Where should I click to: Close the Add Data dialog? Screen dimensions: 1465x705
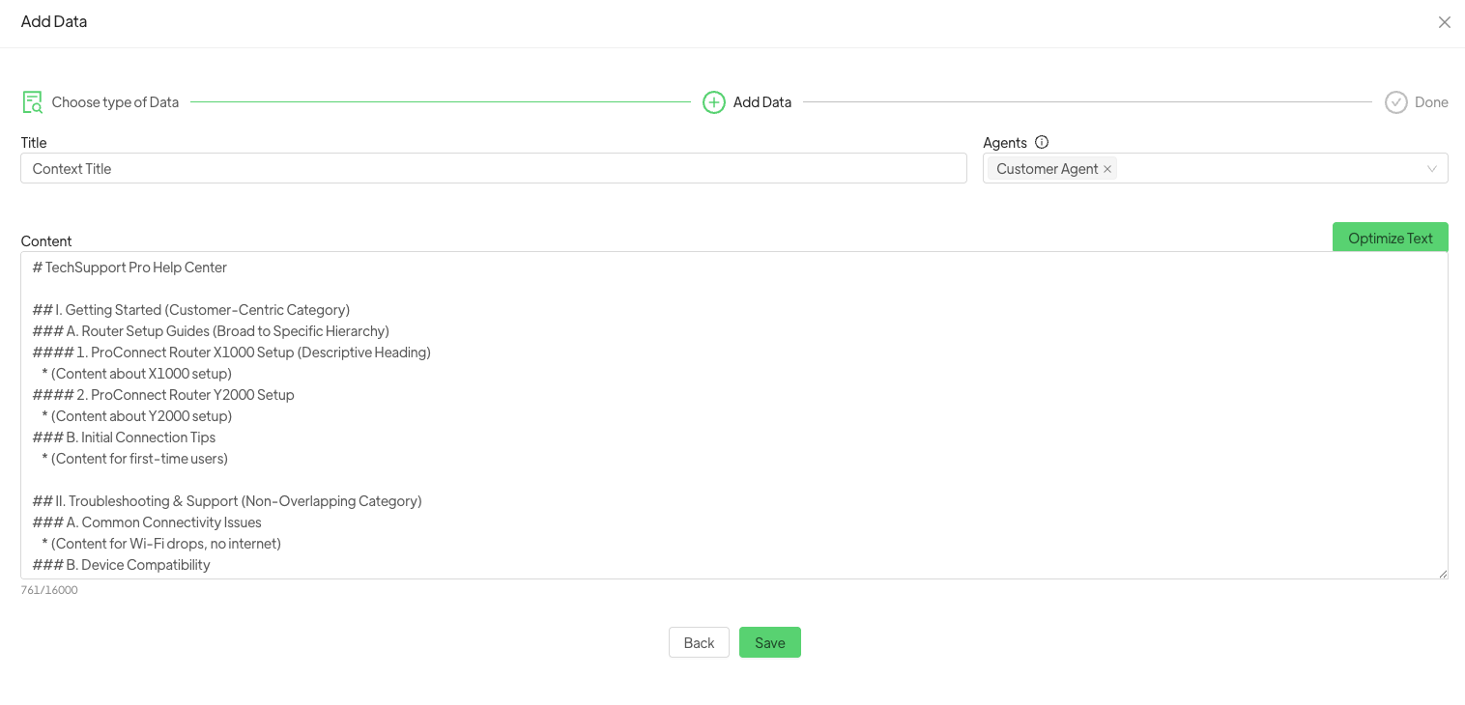point(1444,22)
